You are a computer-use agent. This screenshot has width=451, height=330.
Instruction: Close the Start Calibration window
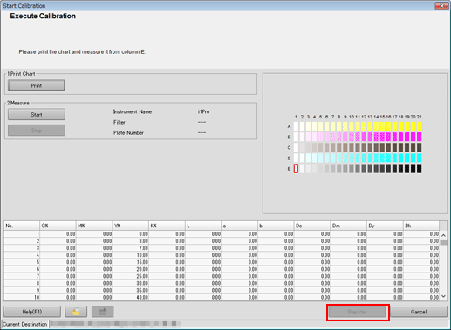[441, 6]
